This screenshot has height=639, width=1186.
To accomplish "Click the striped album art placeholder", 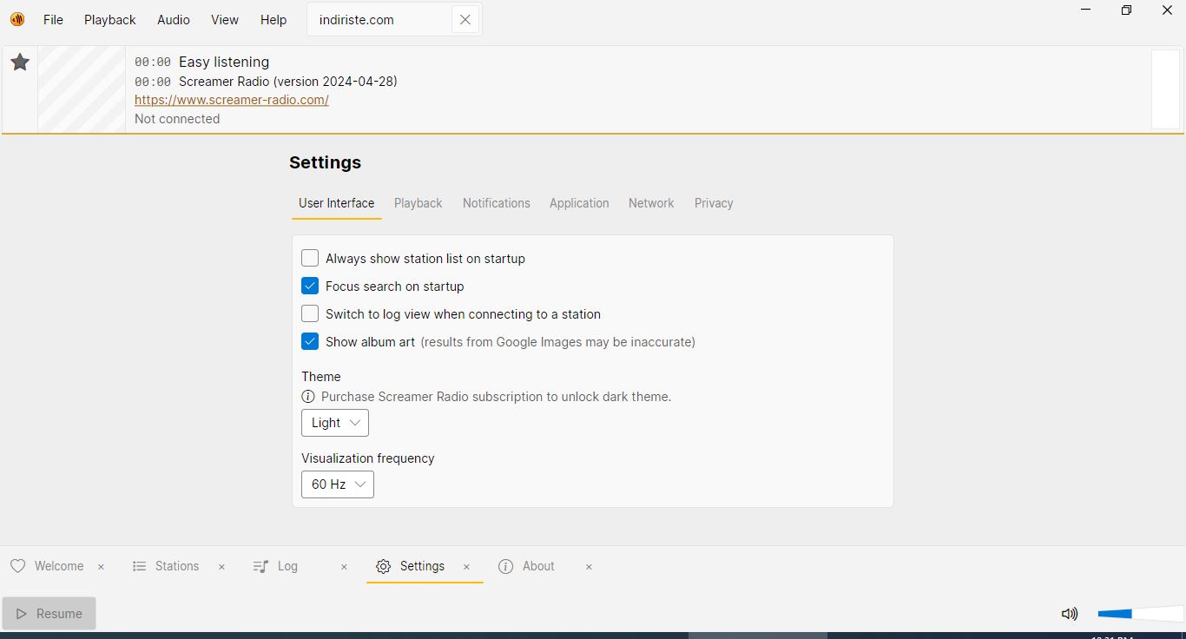I will coord(82,89).
